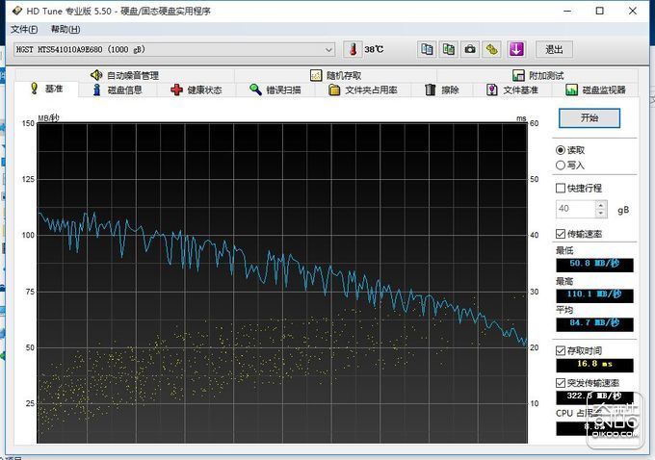
Task: Select the 读取 radio button
Action: [561, 150]
